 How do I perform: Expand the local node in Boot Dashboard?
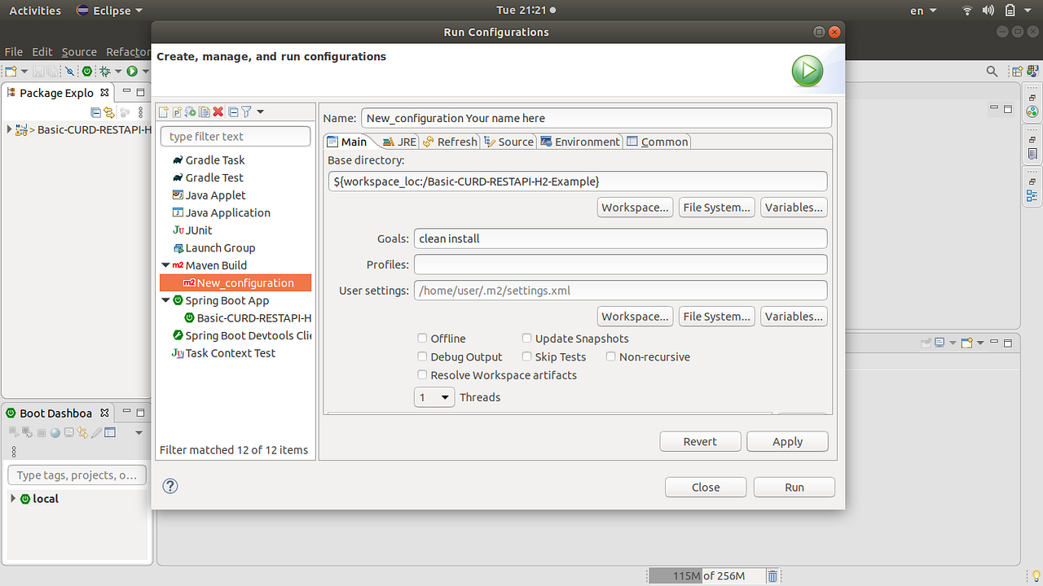click(13, 498)
